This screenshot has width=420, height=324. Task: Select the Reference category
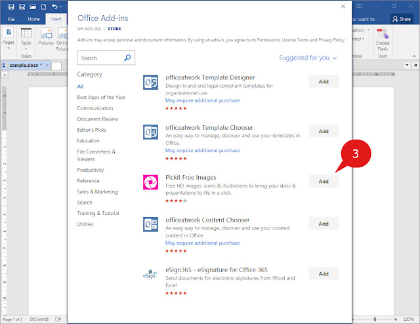[x=88, y=181]
